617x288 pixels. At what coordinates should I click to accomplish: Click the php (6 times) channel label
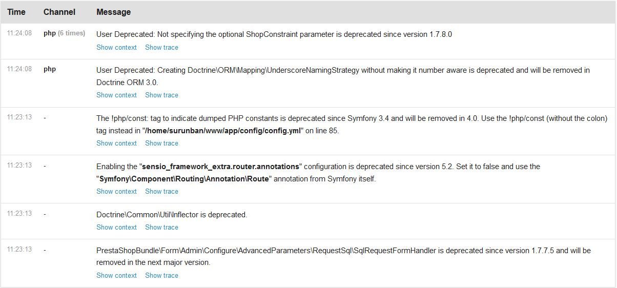(x=64, y=33)
